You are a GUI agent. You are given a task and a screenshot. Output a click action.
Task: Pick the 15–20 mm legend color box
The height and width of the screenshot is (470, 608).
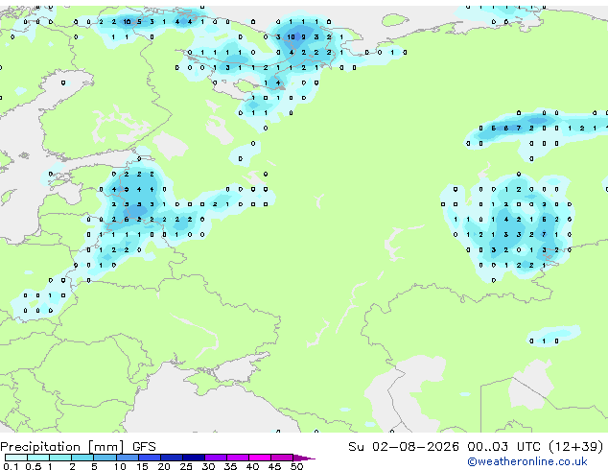coord(149,458)
